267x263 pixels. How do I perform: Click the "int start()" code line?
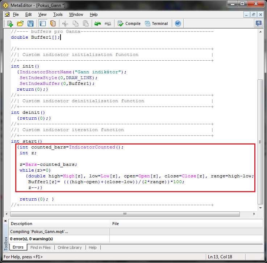pos(26,141)
